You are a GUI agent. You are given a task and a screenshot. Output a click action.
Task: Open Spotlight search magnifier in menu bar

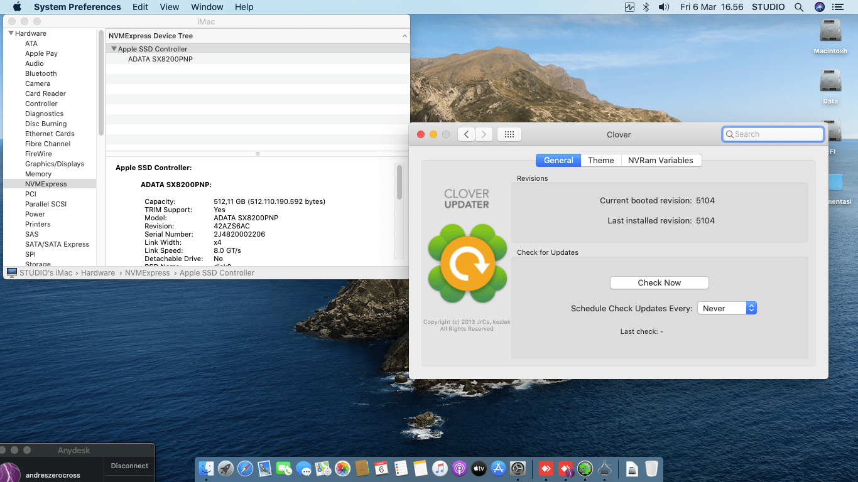[x=799, y=7]
